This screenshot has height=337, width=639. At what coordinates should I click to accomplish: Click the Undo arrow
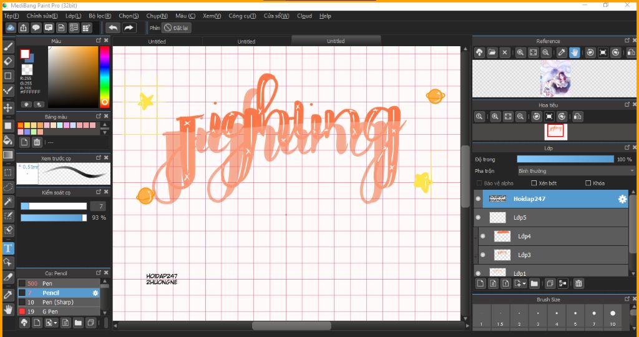coord(113,27)
